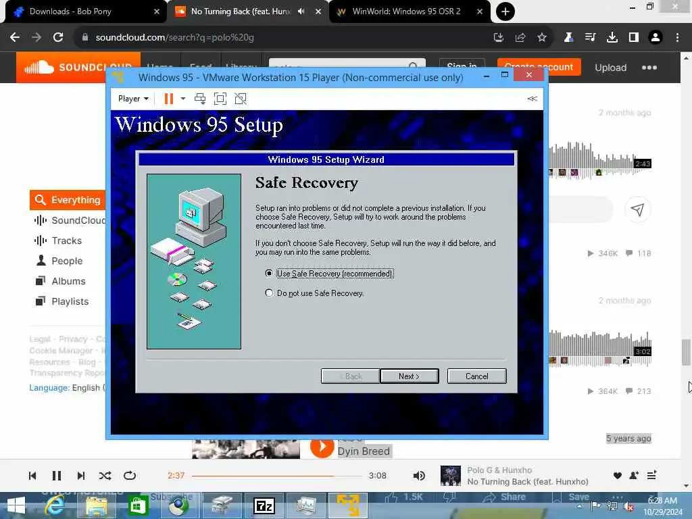
Task: Toggle shuffle in SoundCloud player
Action: 105,475
